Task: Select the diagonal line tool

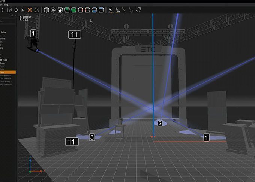Action: coord(124,10)
